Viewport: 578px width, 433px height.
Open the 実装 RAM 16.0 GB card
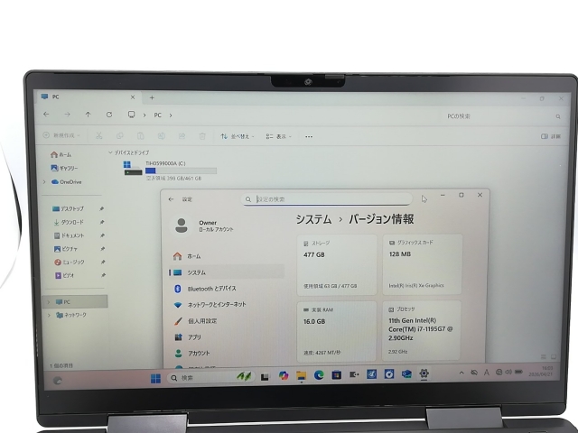coord(337,331)
